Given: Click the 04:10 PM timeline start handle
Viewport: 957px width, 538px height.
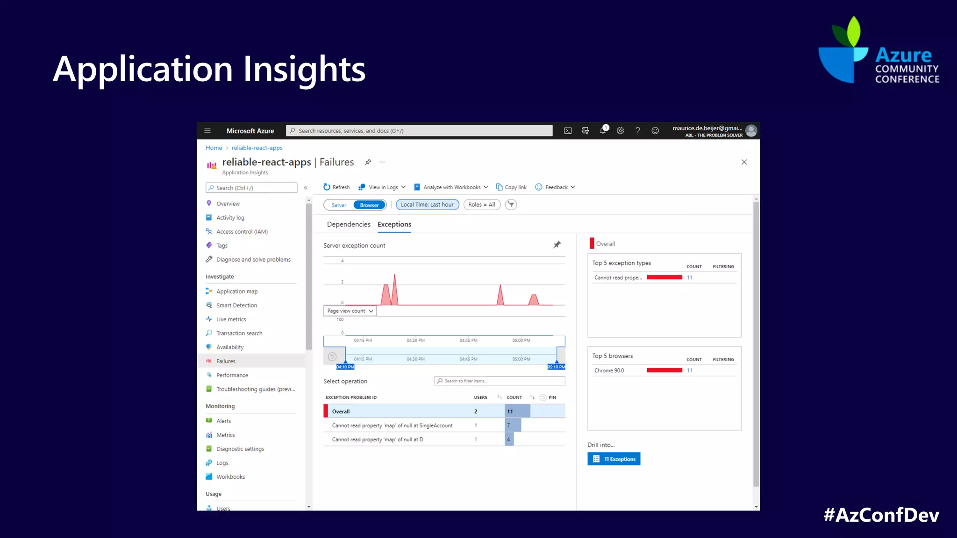Looking at the screenshot, I should [345, 367].
